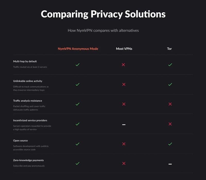
Task: Click the Multi-hop by default feature label
Action: tap(25, 61)
